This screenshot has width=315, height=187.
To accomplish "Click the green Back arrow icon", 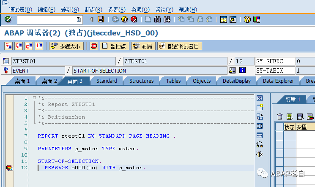I will [115, 19].
